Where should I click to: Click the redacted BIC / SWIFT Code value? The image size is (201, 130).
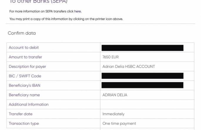pyautogui.click(x=142, y=76)
